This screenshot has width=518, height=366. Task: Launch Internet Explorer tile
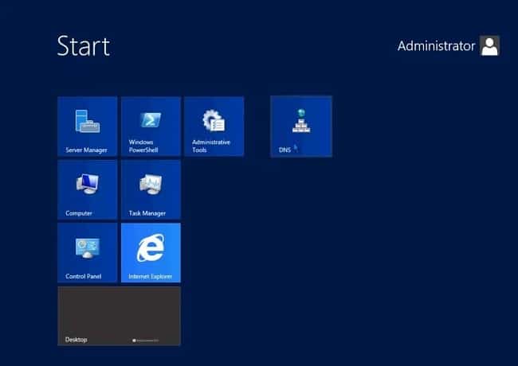[x=151, y=253]
